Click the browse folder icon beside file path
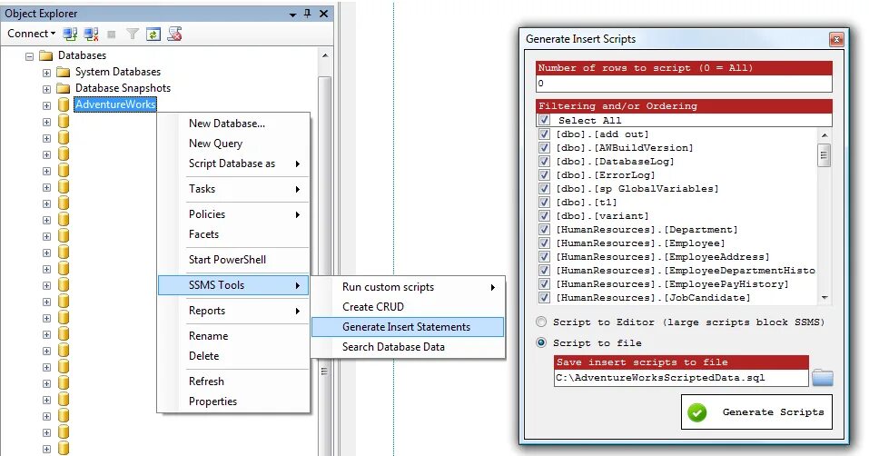 click(823, 378)
